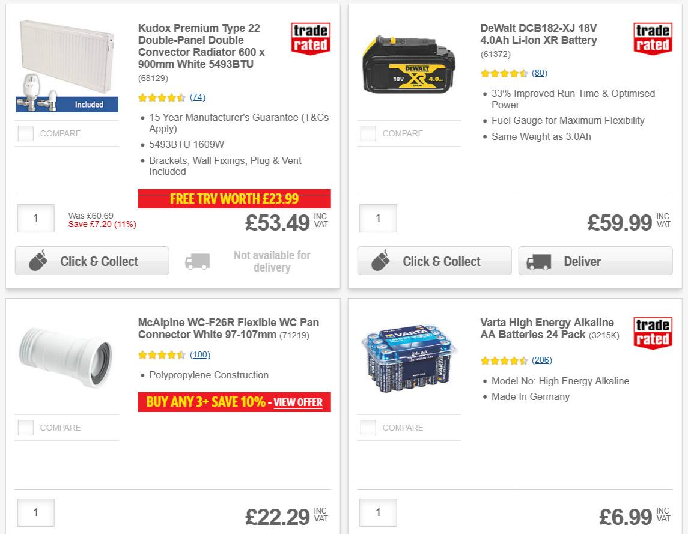
Task: Click Deliver for the DeWalt battery
Action: click(x=595, y=261)
